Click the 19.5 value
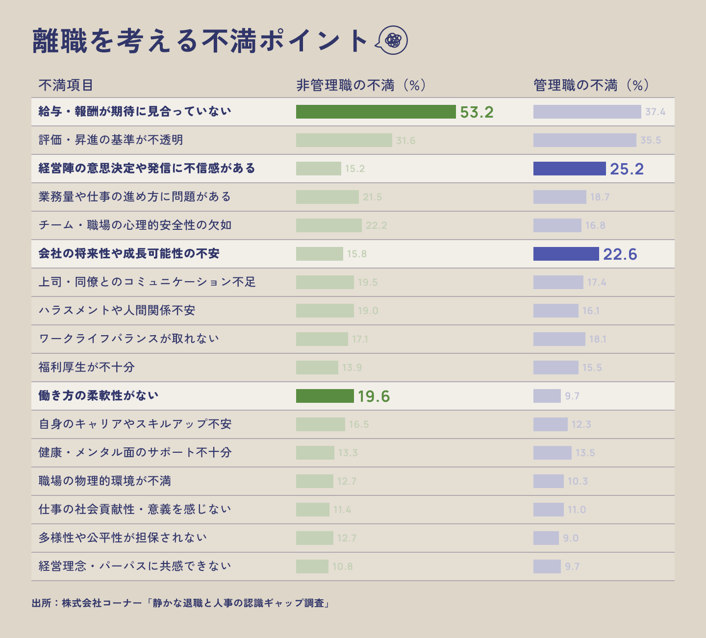Screen dimensions: 706x638 click(367, 282)
